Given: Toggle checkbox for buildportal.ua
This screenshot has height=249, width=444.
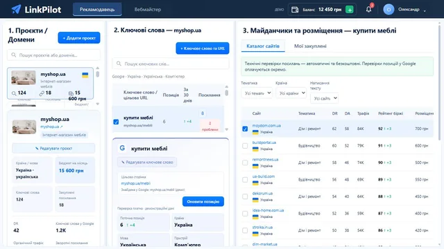Looking at the screenshot, I should tap(245, 146).
